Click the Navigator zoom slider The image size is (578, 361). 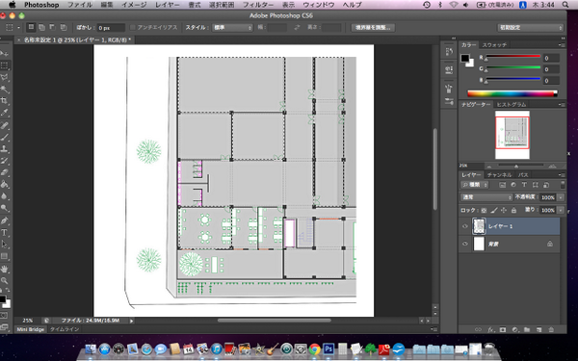[516, 167]
